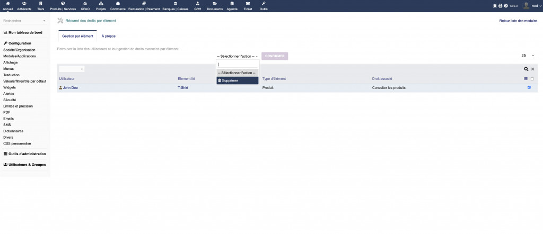Open the Widgets settings
The height and width of the screenshot is (234, 543).
click(10, 87)
